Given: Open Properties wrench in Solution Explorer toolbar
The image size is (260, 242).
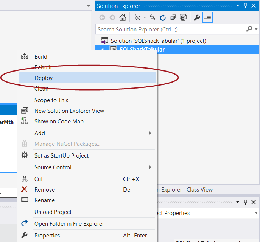Looking at the screenshot, I should (197, 17).
